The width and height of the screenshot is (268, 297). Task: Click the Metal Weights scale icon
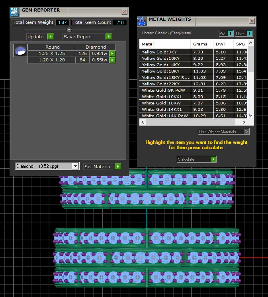142,21
